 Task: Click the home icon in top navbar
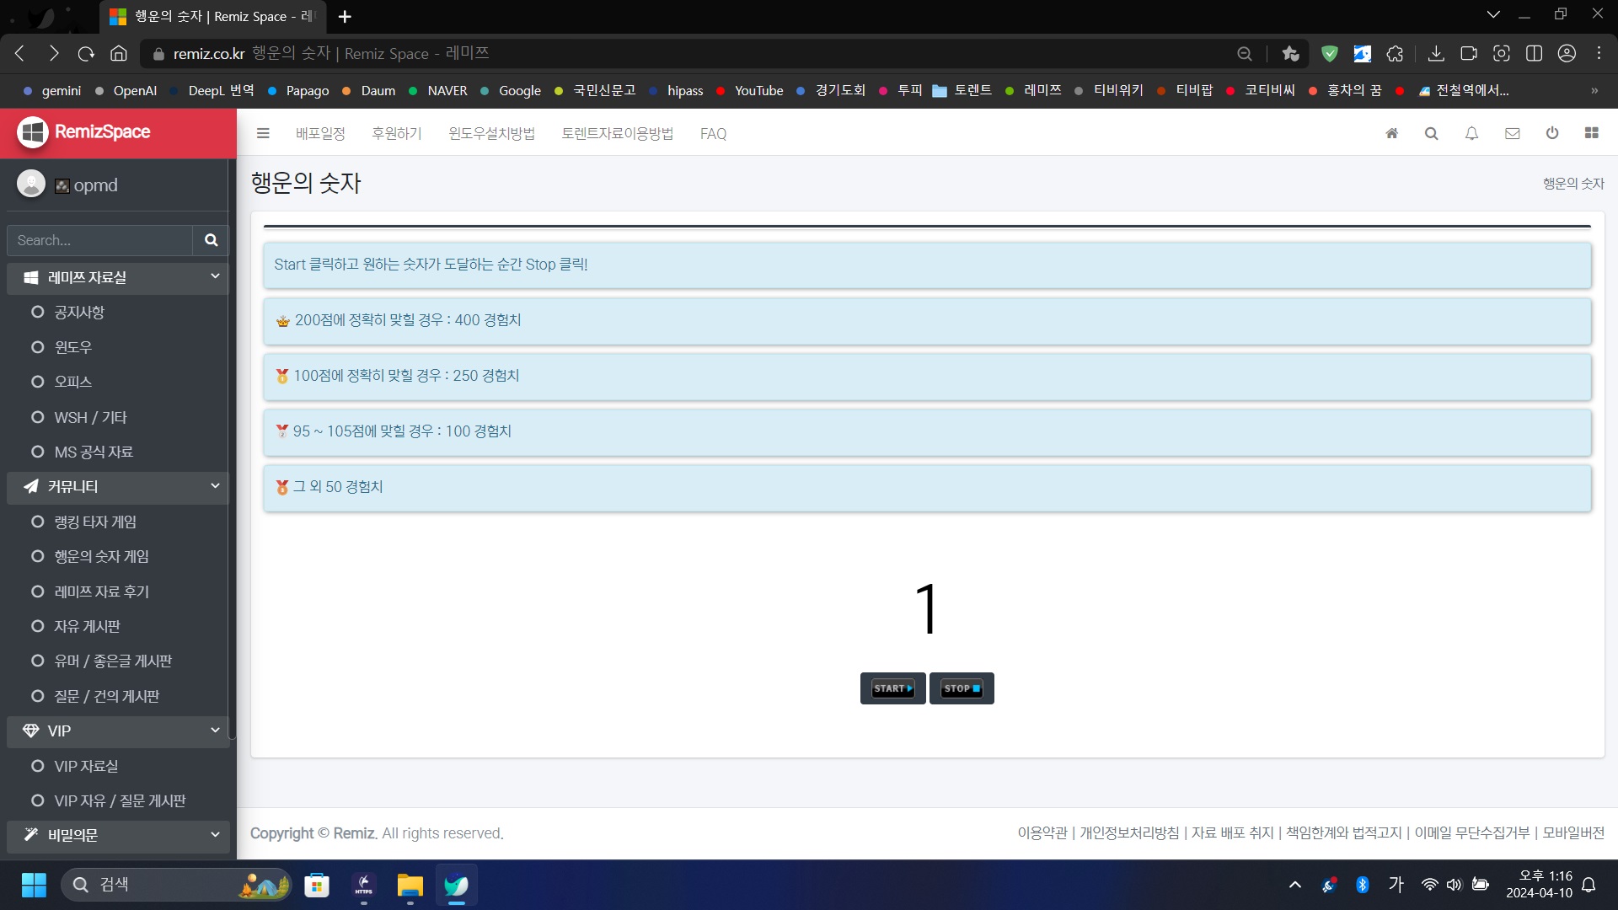click(x=1391, y=133)
